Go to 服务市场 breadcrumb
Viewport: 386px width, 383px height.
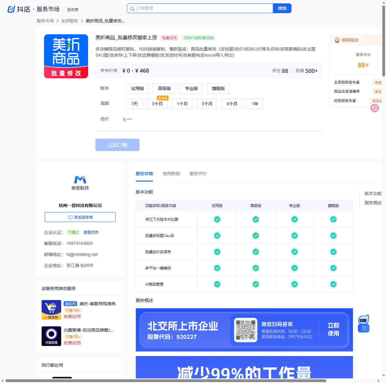45,21
